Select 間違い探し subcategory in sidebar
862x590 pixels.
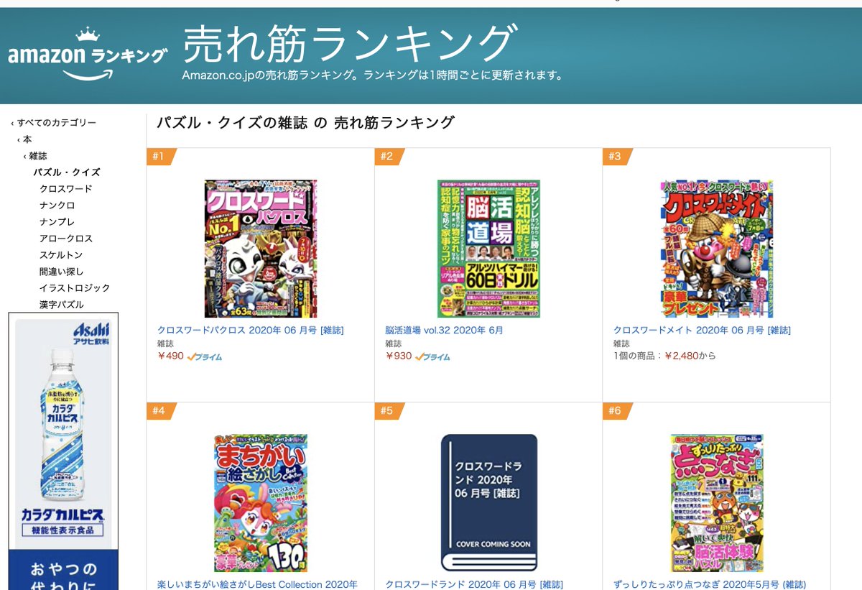pos(61,272)
